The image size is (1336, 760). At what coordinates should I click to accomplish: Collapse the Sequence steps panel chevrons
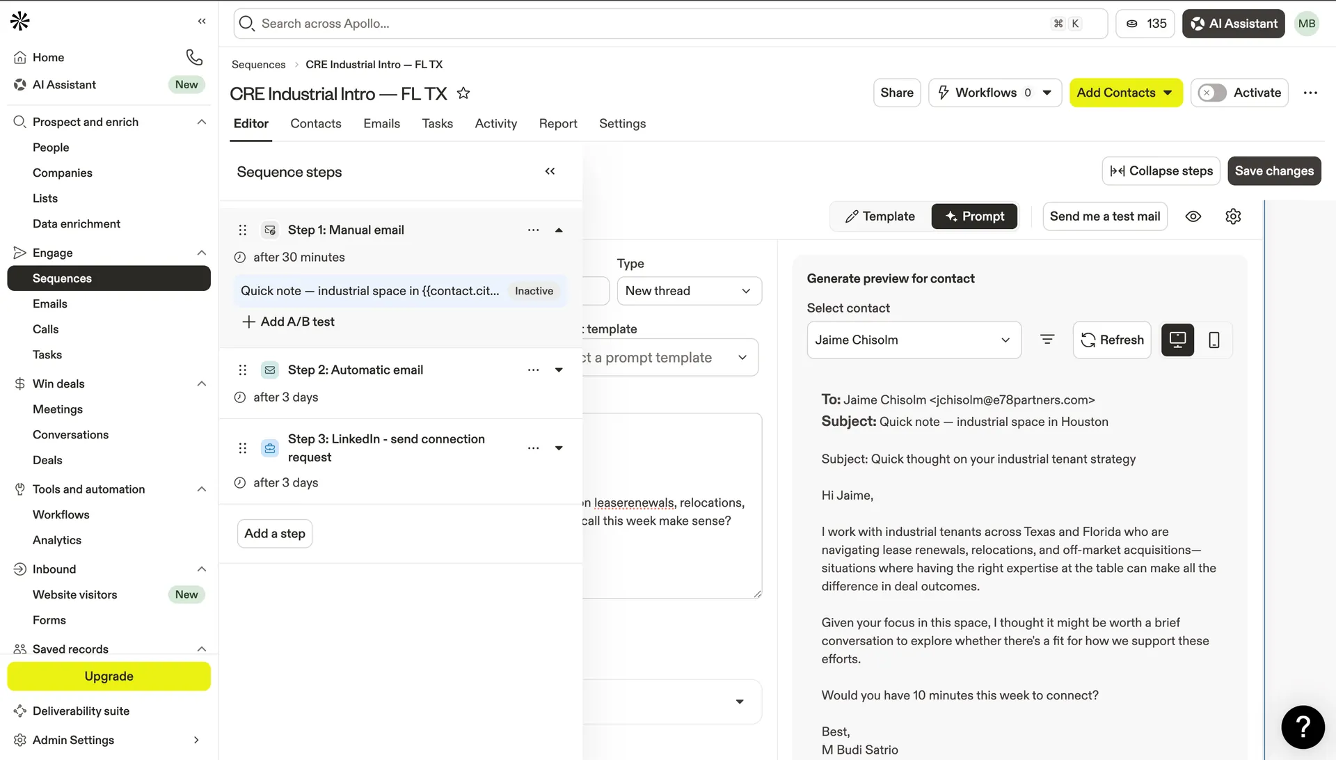[x=550, y=171]
